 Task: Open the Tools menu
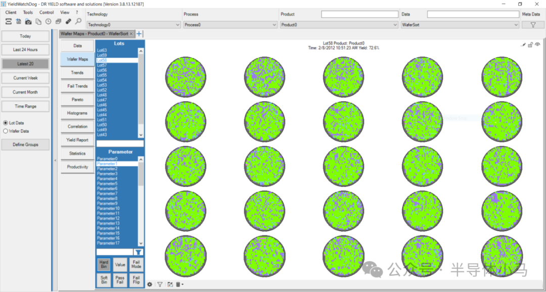pyautogui.click(x=28, y=13)
